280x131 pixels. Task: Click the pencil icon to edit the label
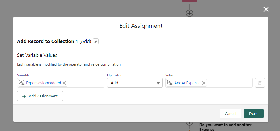[96, 42]
